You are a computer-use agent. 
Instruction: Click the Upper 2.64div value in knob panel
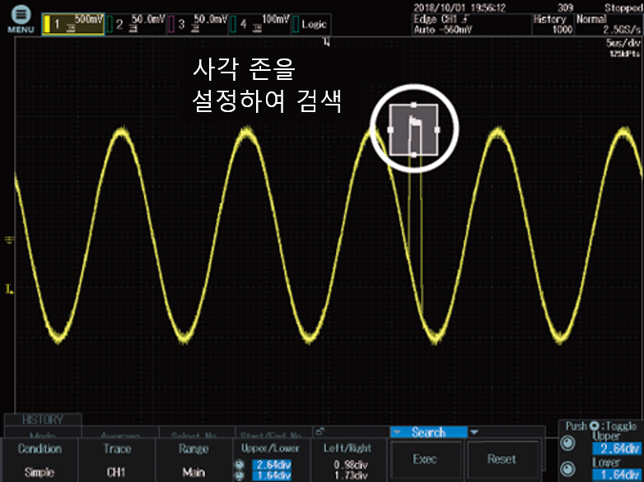(617, 448)
